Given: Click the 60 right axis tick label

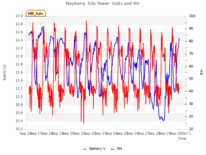Looking at the screenshot, I should tap(191, 66).
